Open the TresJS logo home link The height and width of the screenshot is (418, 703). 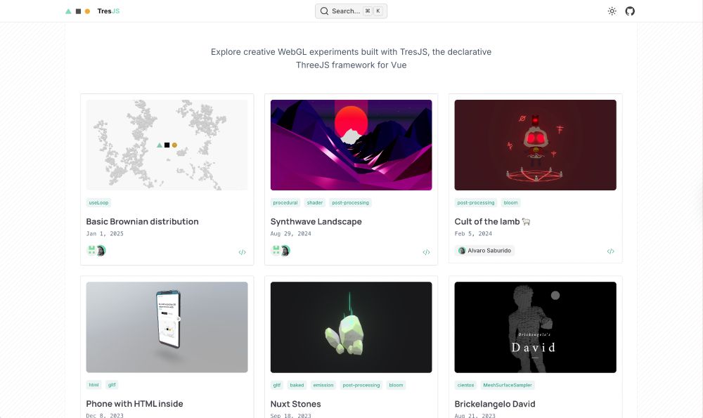(x=92, y=11)
